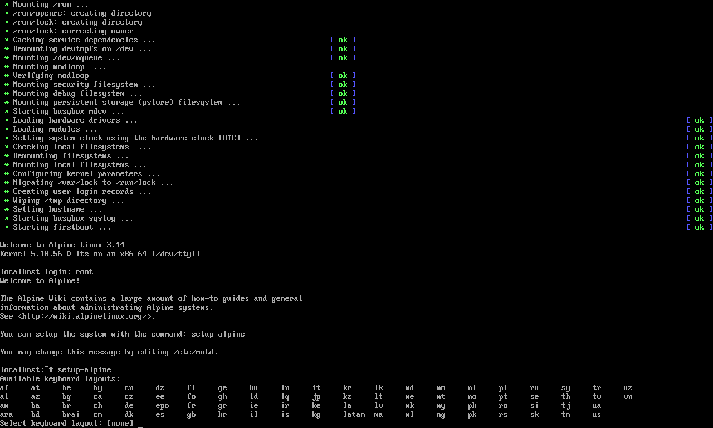This screenshot has width=713, height=428.
Task: Click the 'Configuring kernel parameters' line
Action: tap(82, 174)
